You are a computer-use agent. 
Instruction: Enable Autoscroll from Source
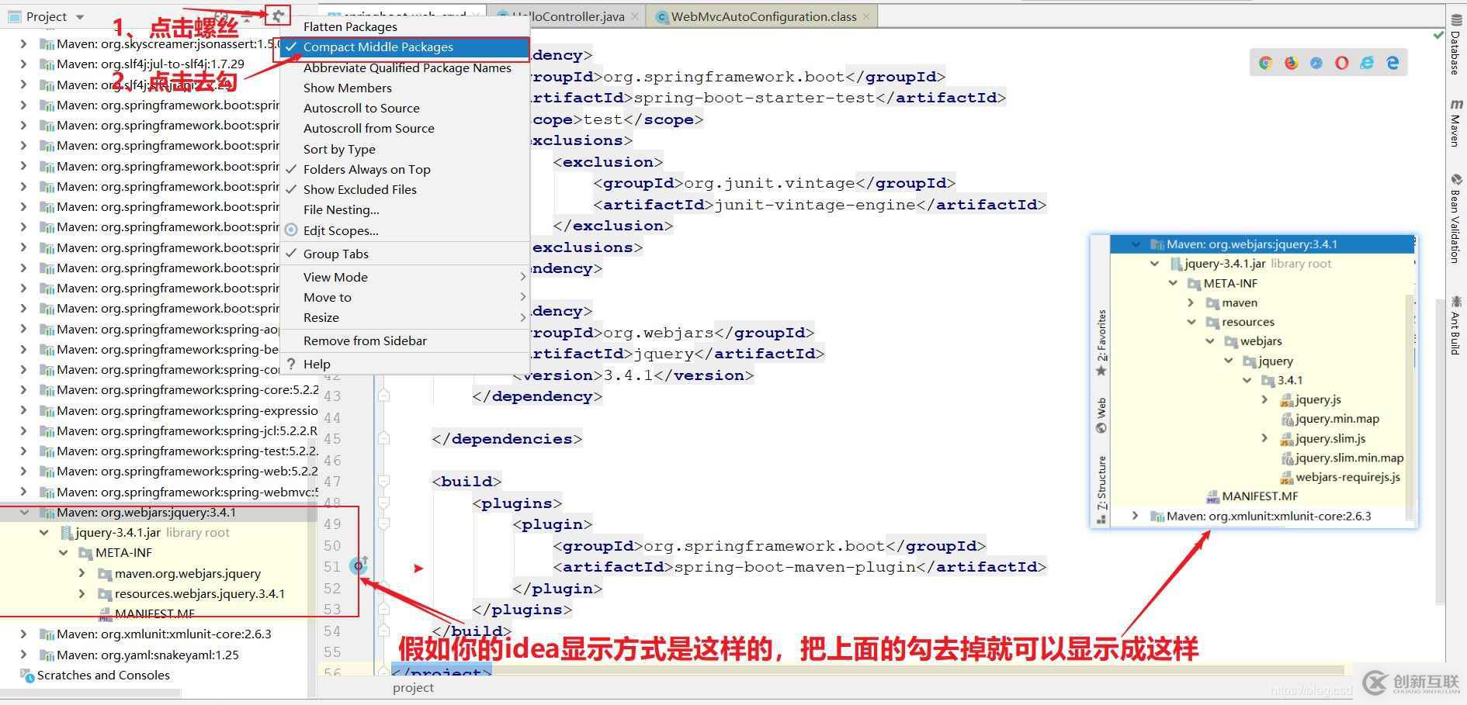(404, 129)
